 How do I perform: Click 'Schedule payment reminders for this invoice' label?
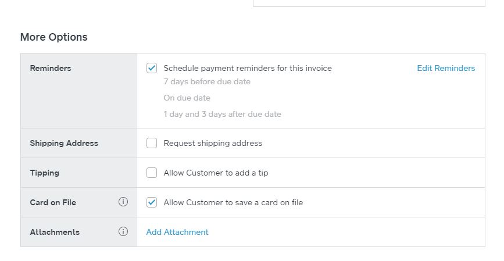click(x=248, y=68)
